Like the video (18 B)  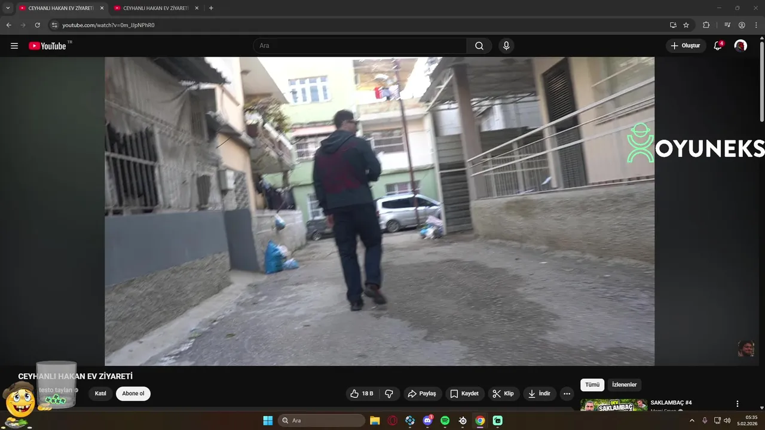[362, 394]
